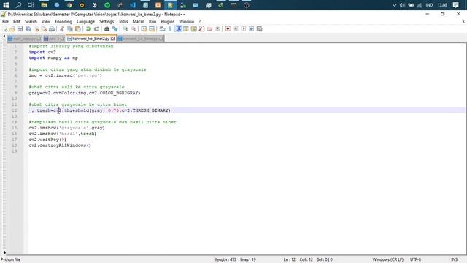Open Find with the binoculars icon
This screenshot has width=467, height=263.
click(107, 29)
